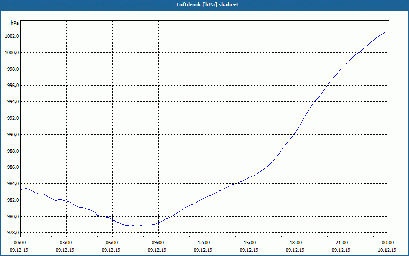Click the 1000,0 pressure axis value
The width and height of the screenshot is (409, 256).
coord(12,53)
